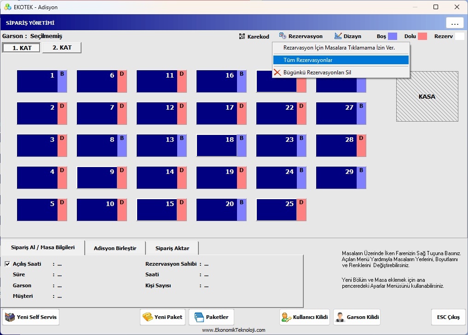Open table 28
The height and width of the screenshot is (335, 468).
coord(341,145)
